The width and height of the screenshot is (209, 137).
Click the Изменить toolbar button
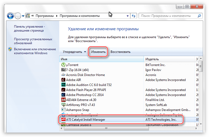coord(98,52)
